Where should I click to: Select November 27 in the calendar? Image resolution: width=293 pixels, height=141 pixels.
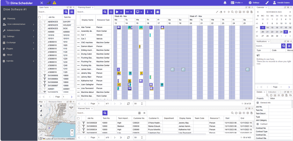(263, 36)
